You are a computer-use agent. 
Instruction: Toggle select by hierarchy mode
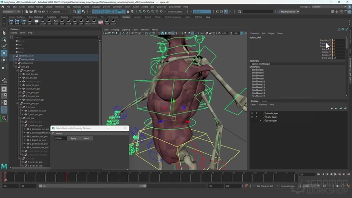pyautogui.click(x=75, y=12)
